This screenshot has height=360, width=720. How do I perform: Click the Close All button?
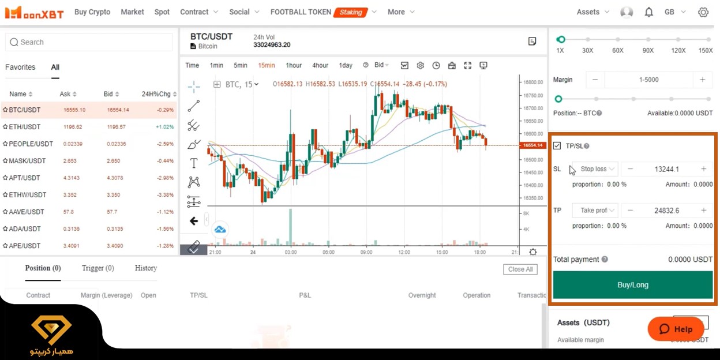click(520, 269)
